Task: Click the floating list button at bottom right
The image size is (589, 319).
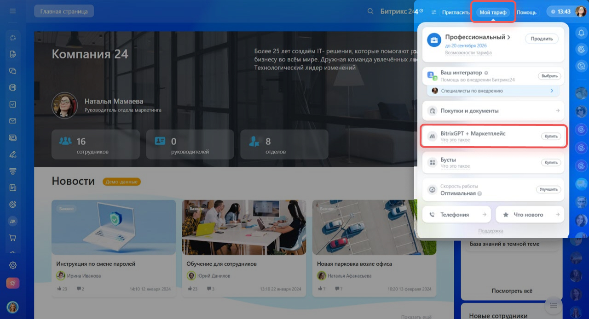Action: point(554,305)
